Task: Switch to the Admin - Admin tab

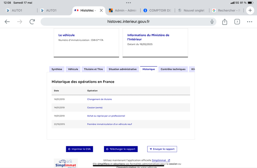Action: [x=123, y=11]
